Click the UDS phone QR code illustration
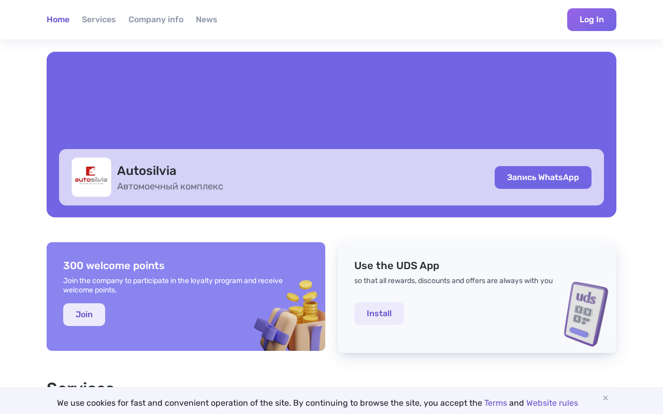The height and width of the screenshot is (414, 663). [x=586, y=314]
